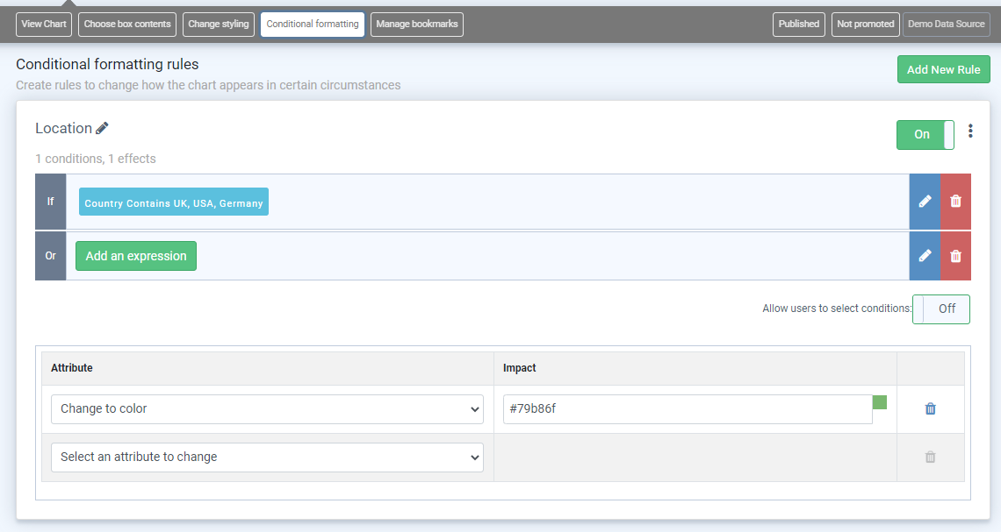
Task: Toggle the Published status button
Action: point(798,25)
